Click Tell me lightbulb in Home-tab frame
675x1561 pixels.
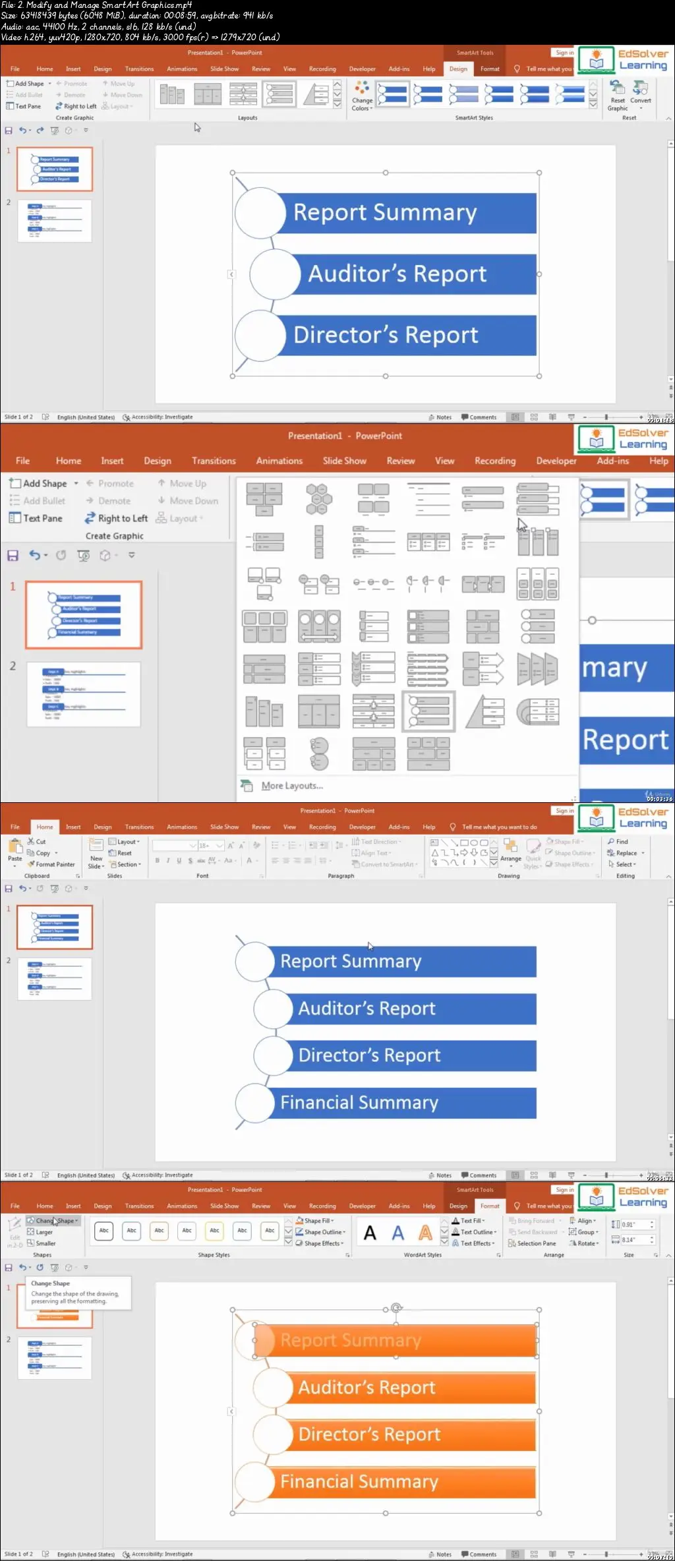click(453, 827)
